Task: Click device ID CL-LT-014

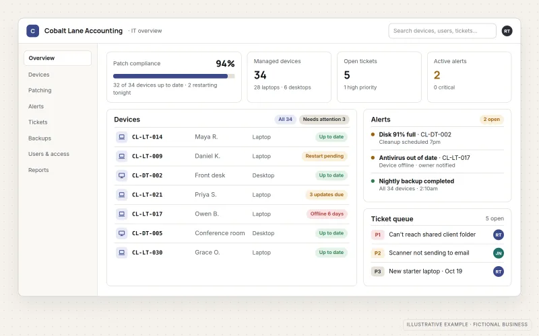Action: click(x=147, y=137)
